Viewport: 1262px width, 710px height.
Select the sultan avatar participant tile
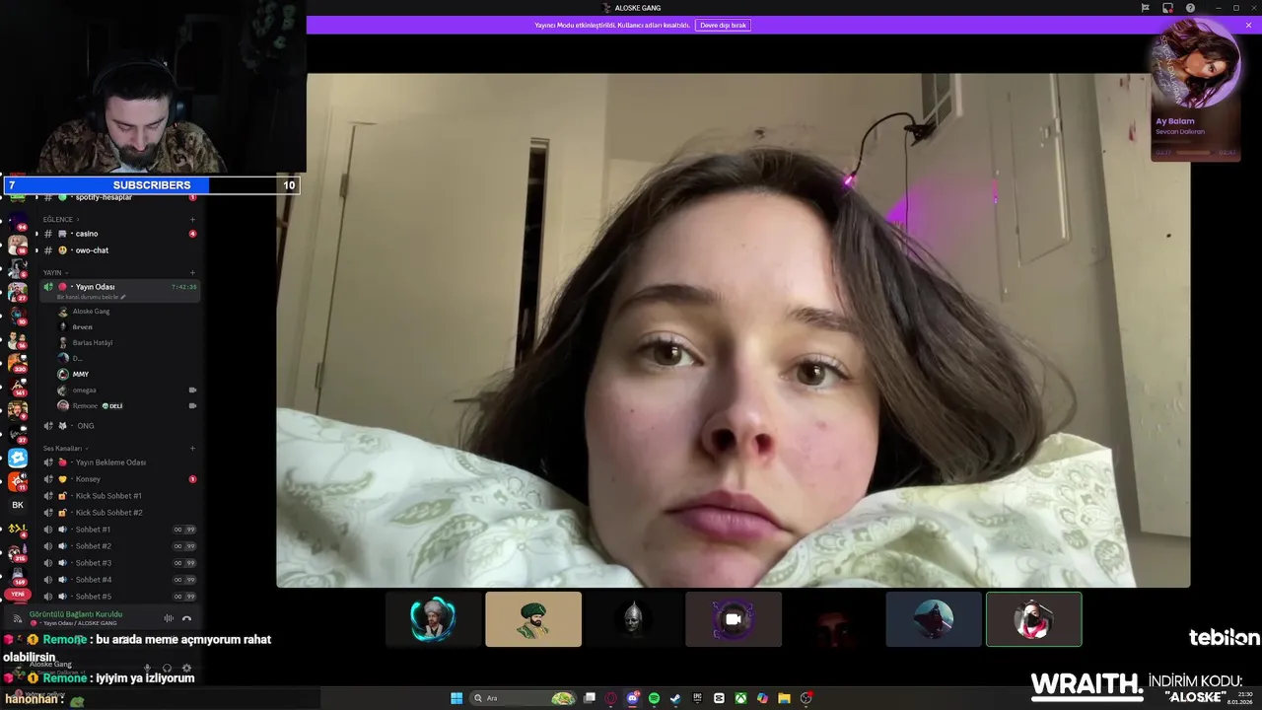pos(433,619)
